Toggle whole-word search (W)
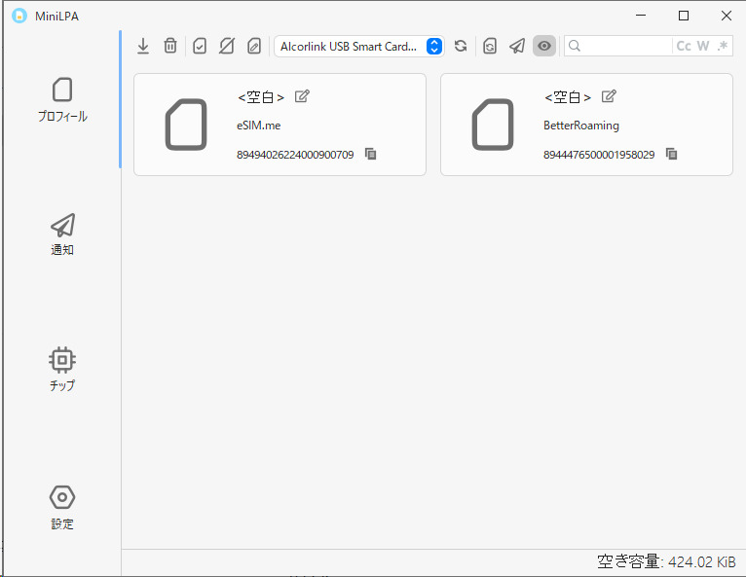 click(x=703, y=46)
